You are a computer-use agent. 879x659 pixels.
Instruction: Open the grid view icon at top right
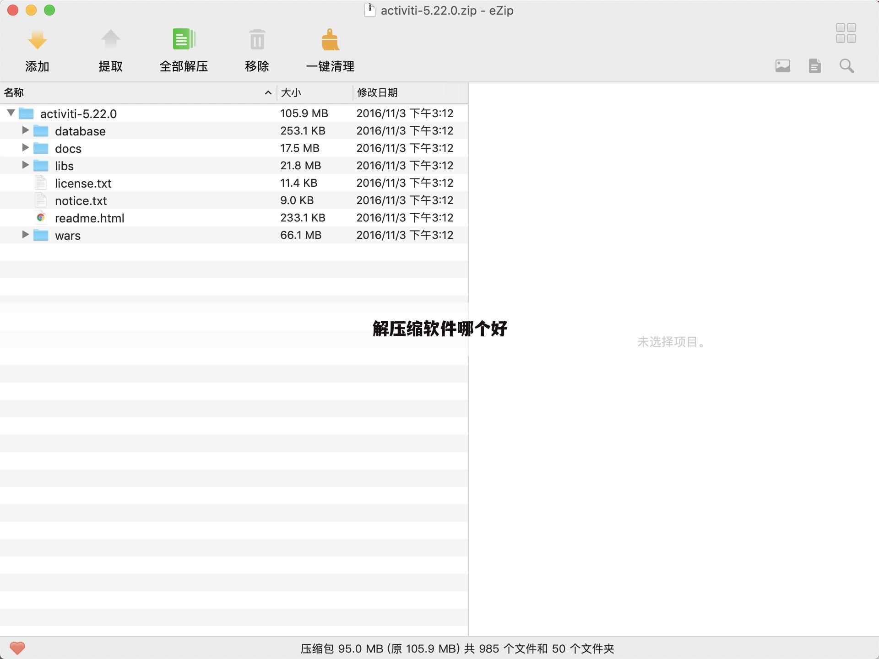846,33
